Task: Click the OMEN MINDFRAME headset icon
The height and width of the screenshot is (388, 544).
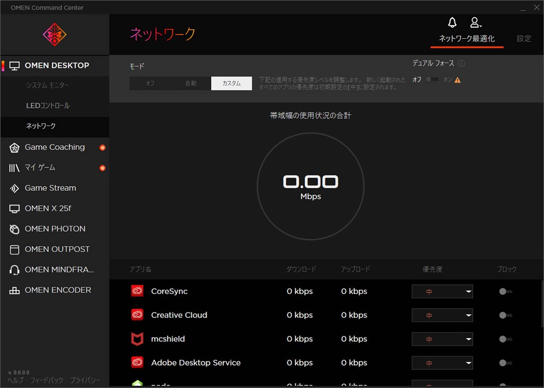Action: (x=14, y=270)
